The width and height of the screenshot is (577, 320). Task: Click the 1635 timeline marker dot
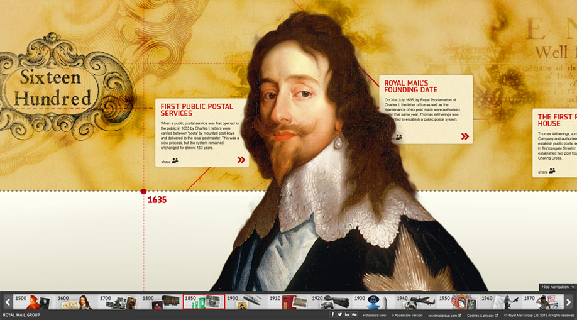click(x=143, y=191)
